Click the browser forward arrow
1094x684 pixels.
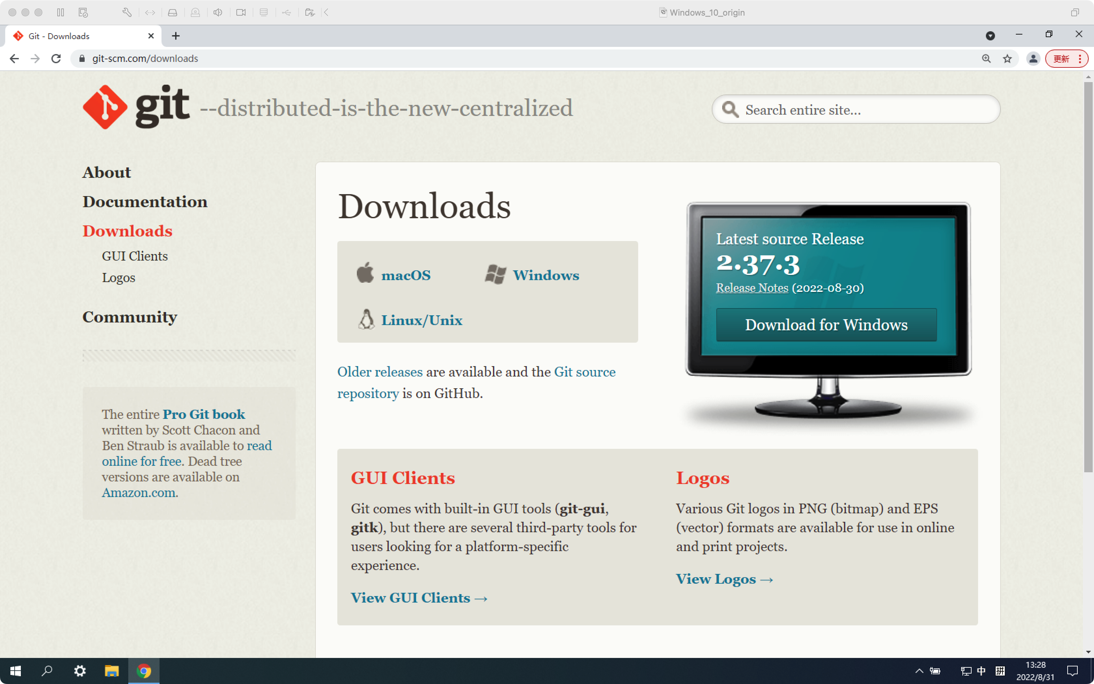point(35,58)
